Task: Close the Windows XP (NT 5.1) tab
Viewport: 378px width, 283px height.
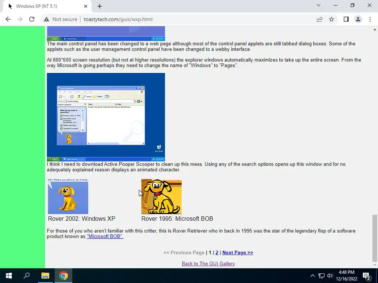Action: click(x=86, y=6)
